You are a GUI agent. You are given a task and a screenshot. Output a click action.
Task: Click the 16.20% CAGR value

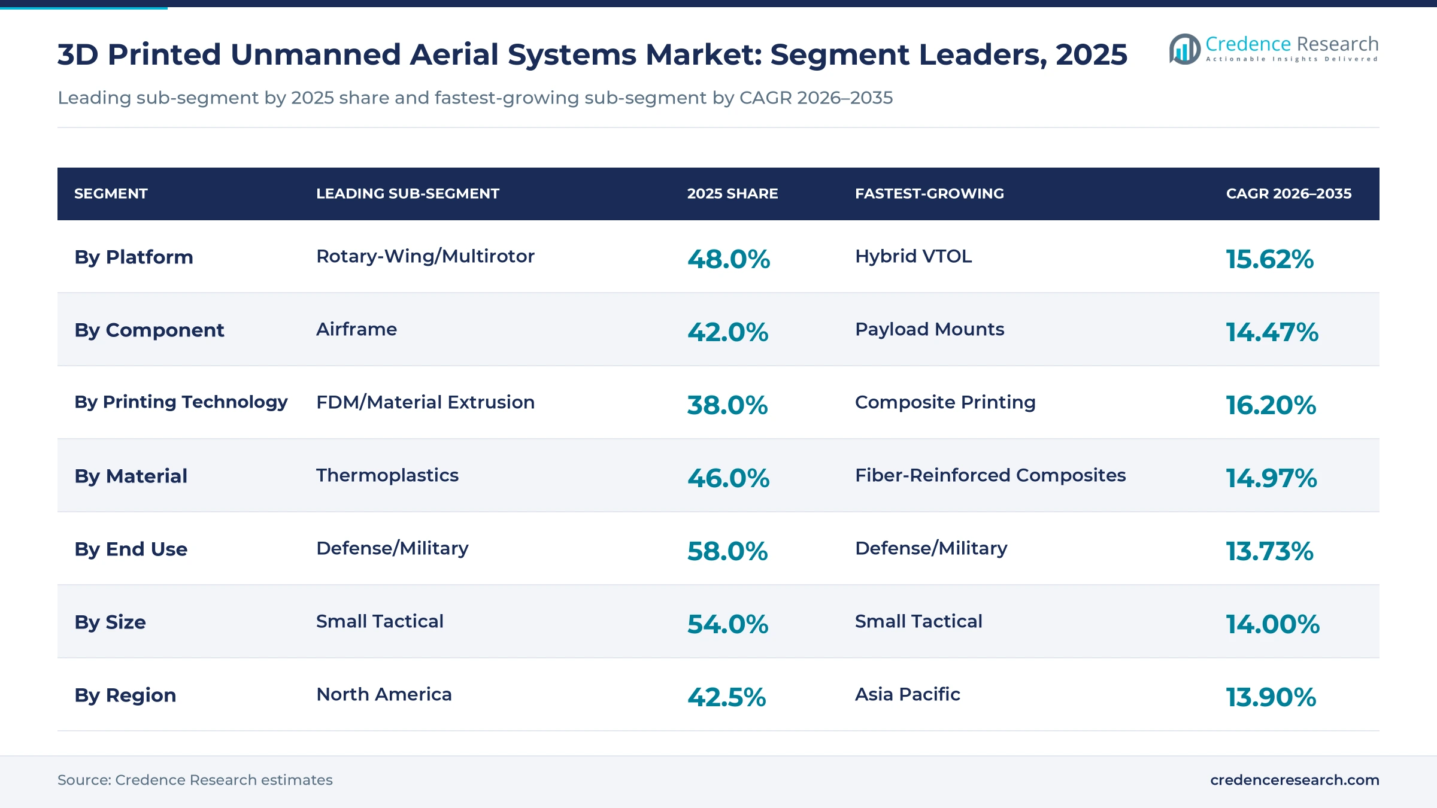click(1271, 405)
